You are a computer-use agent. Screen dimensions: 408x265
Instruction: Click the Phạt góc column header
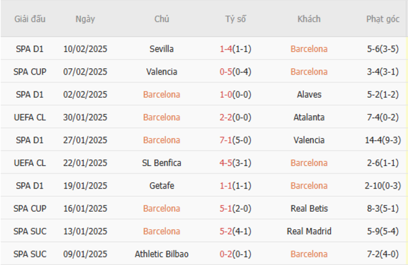[383, 19]
